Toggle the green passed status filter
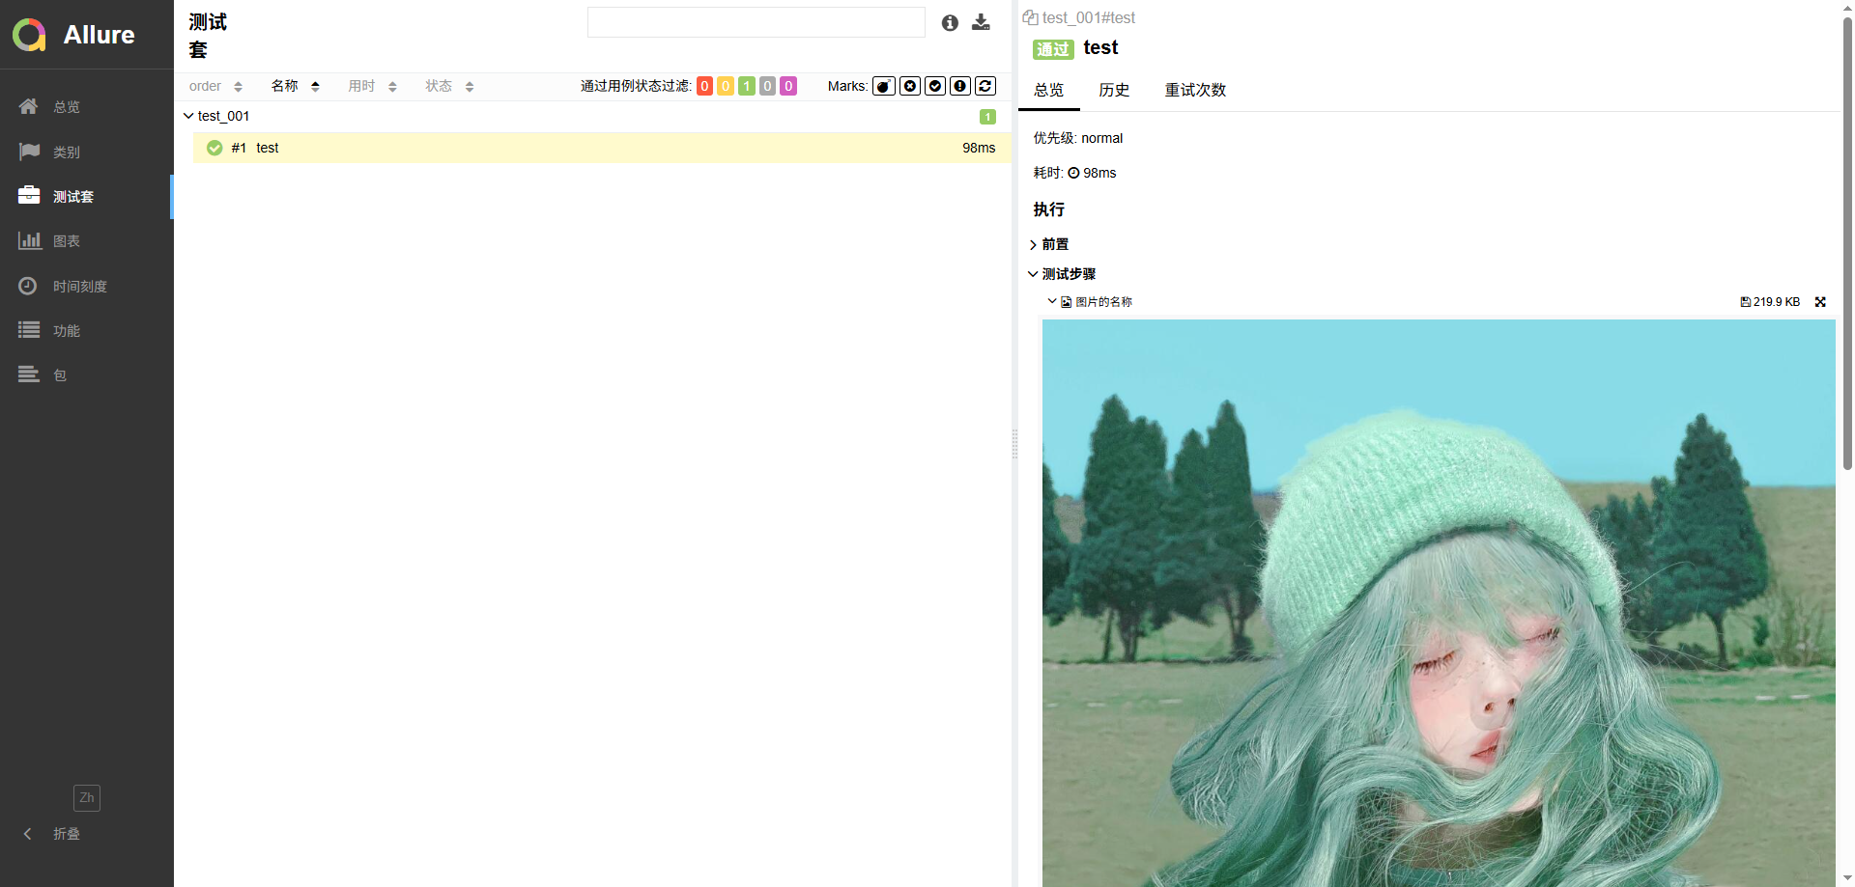Screen dimensions: 1855x887 [747, 87]
